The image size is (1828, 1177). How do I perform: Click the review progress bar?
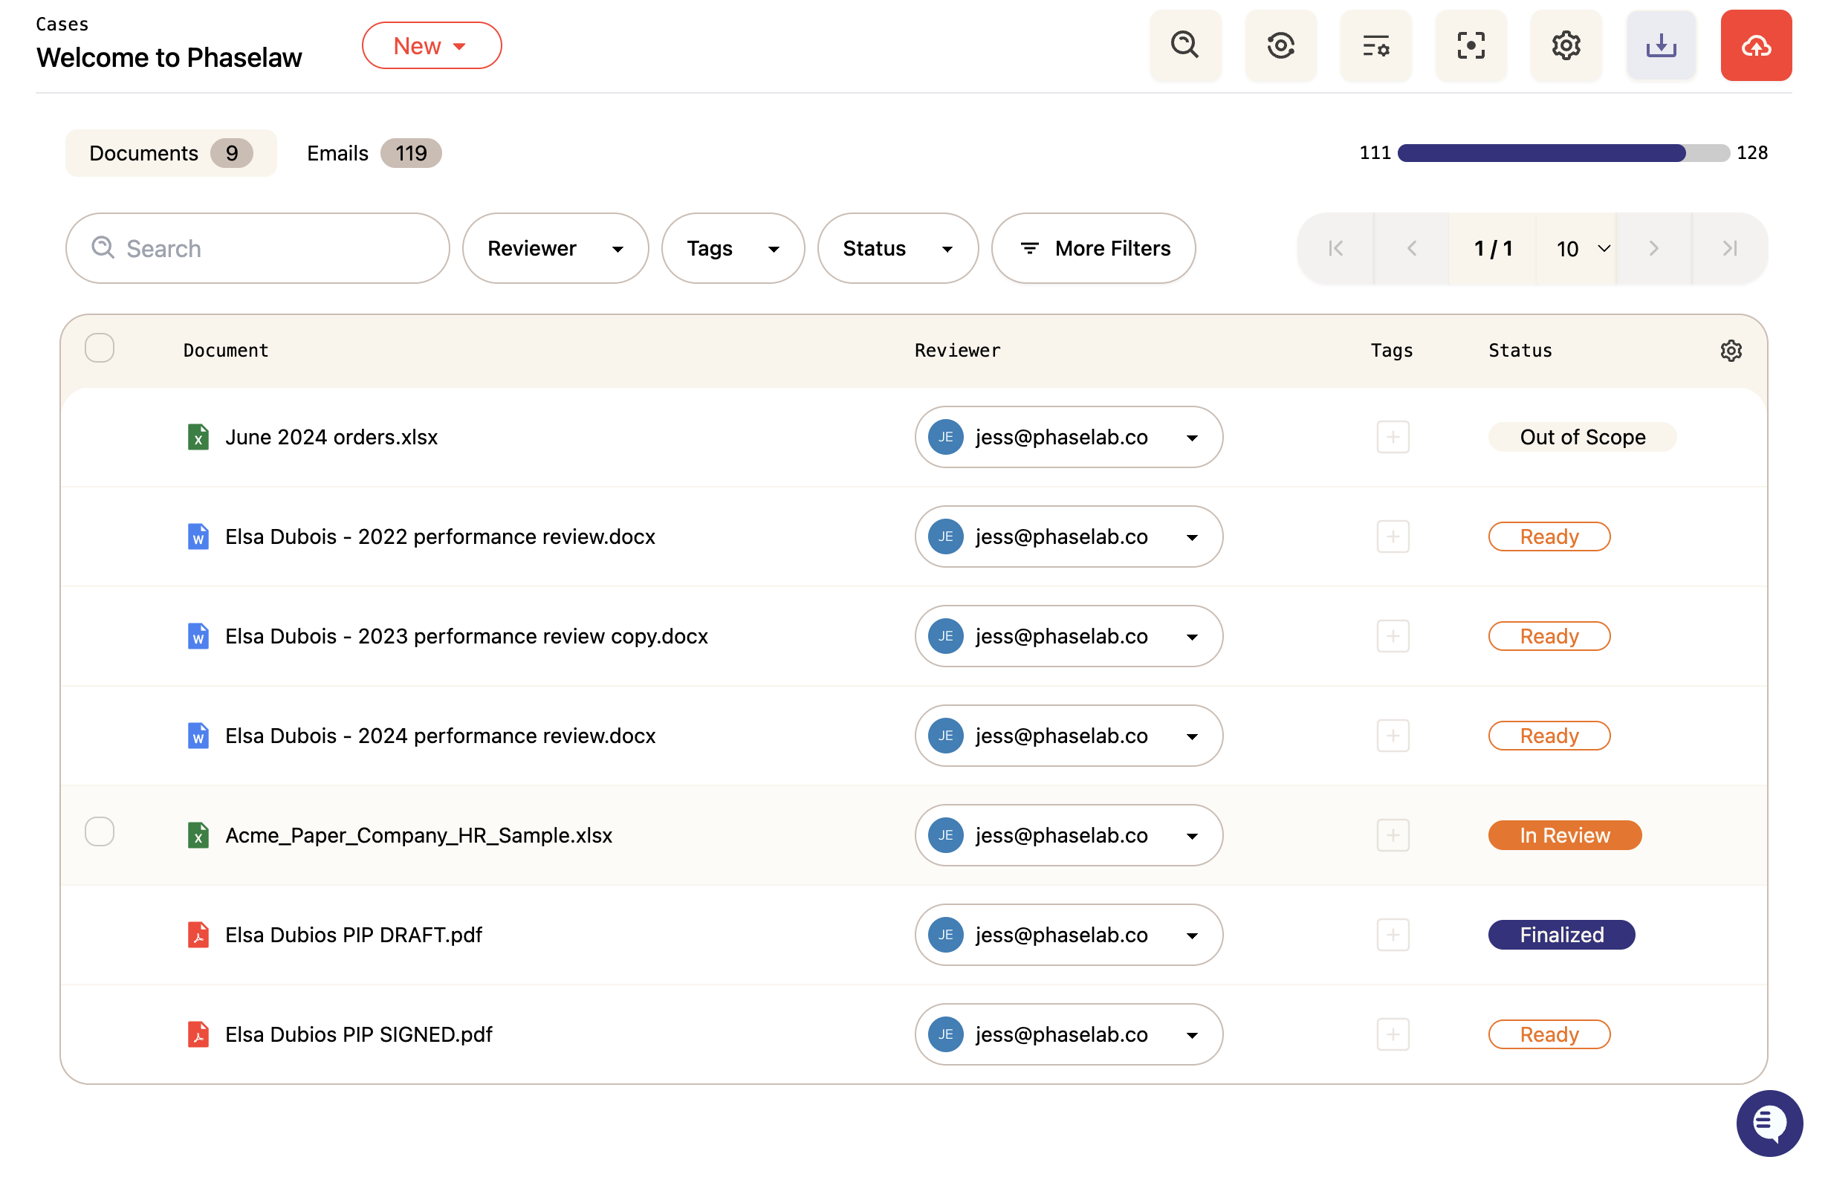coord(1563,153)
